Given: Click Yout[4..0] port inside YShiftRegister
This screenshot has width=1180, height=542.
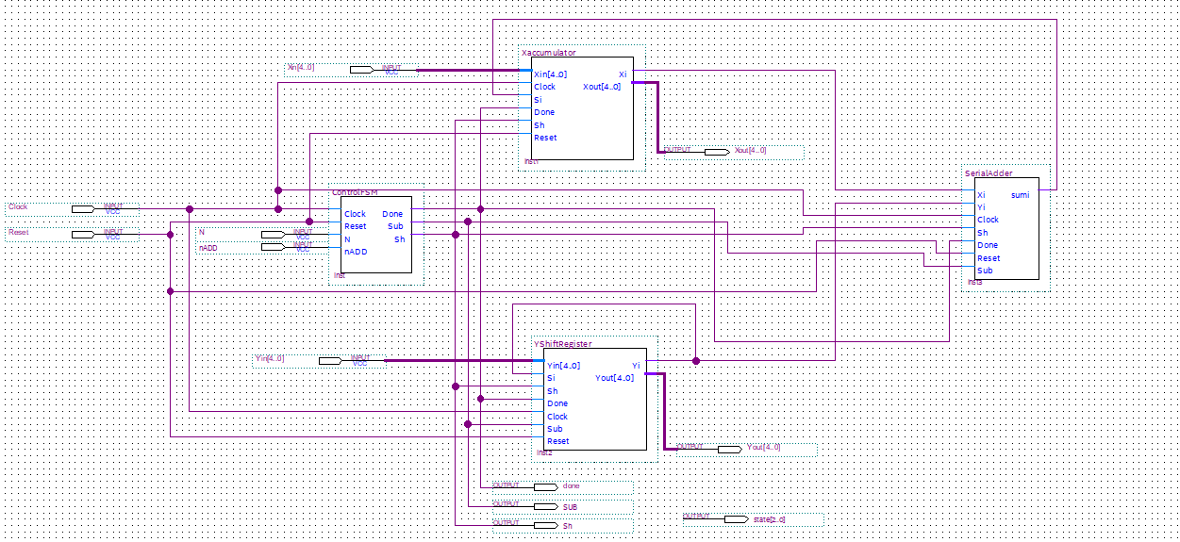Looking at the screenshot, I should (615, 378).
